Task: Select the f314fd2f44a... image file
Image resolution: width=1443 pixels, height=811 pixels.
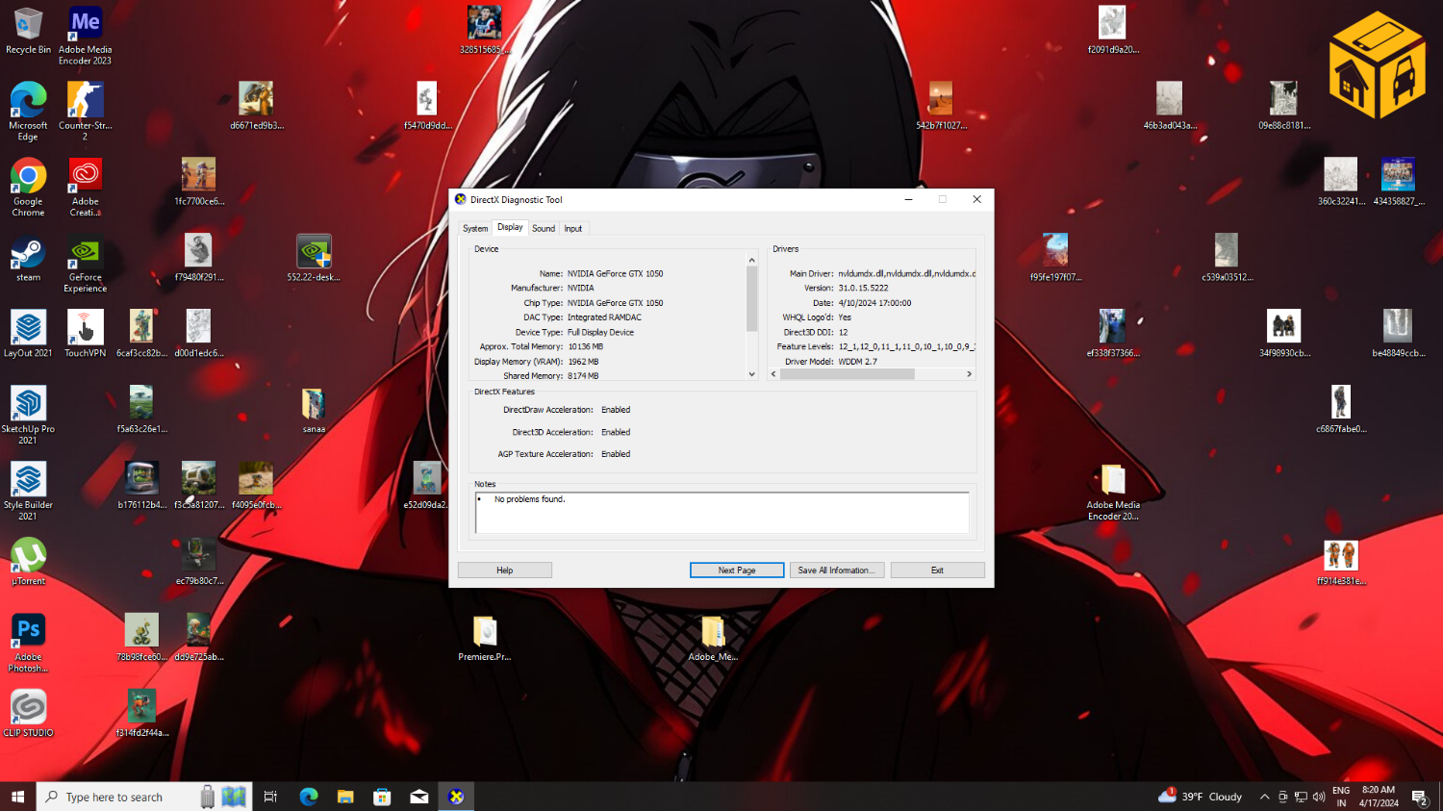Action: pos(141,714)
